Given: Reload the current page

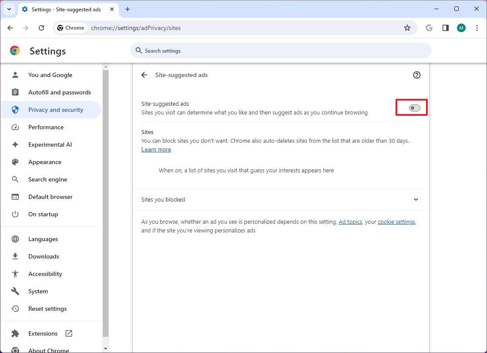Looking at the screenshot, I should click(41, 28).
